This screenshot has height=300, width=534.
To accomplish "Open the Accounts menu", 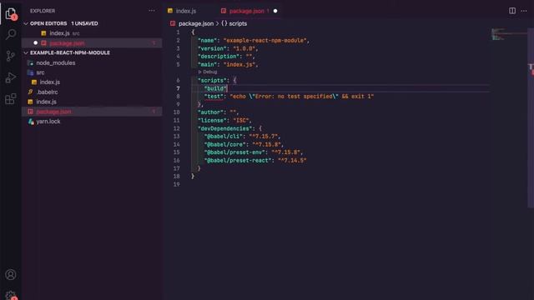I will [11, 274].
